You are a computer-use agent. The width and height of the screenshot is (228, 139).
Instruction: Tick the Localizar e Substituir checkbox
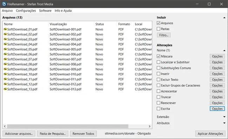tap(159, 62)
